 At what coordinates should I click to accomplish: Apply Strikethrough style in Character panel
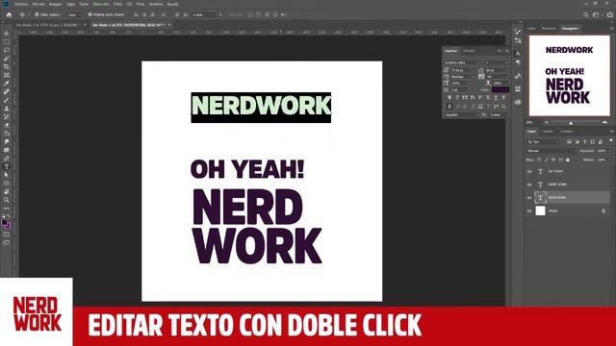pos(503,97)
